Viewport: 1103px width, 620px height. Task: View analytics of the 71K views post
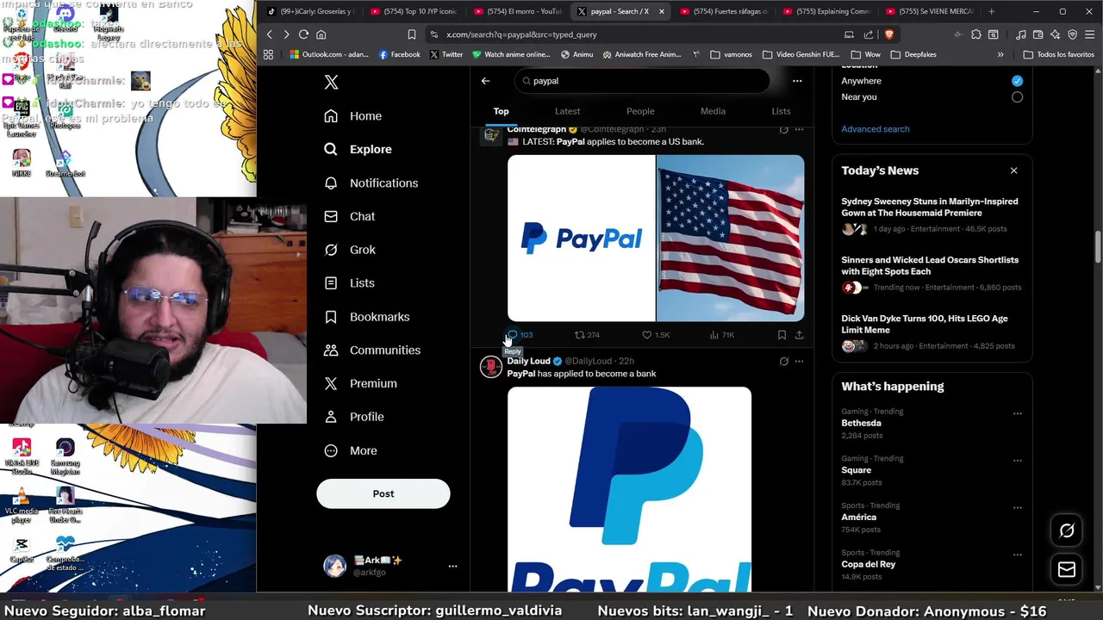(x=722, y=335)
